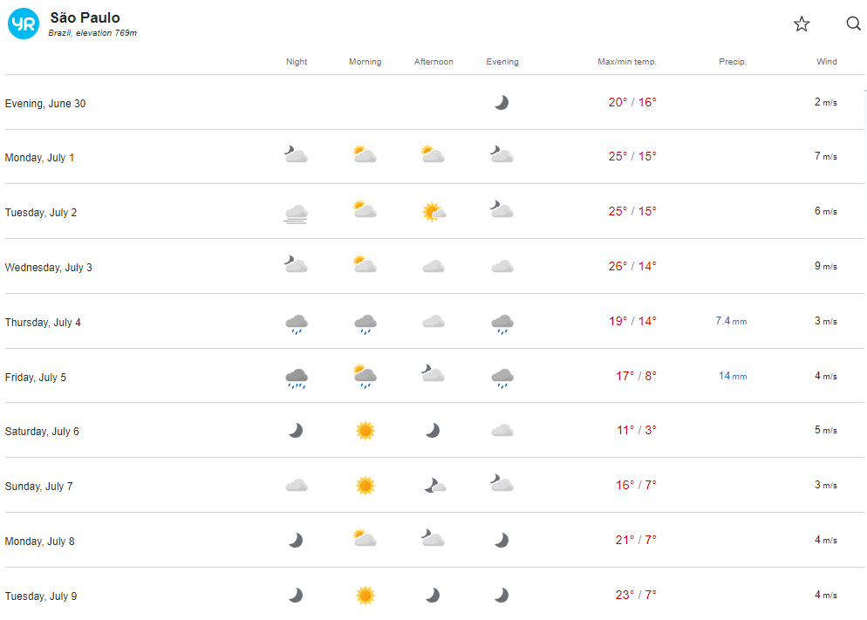The height and width of the screenshot is (620, 867).
Task: Click the June 30 evening moon icon
Action: click(502, 102)
